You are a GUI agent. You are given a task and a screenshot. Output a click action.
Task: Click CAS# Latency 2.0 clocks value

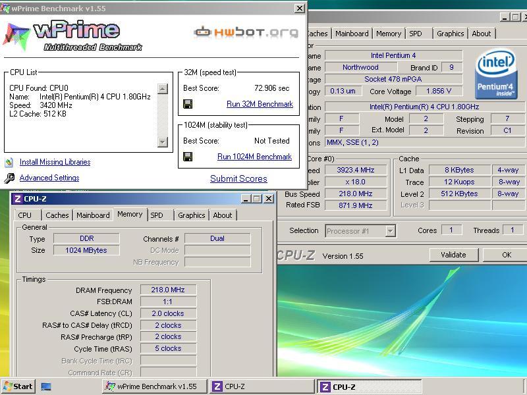pyautogui.click(x=168, y=313)
